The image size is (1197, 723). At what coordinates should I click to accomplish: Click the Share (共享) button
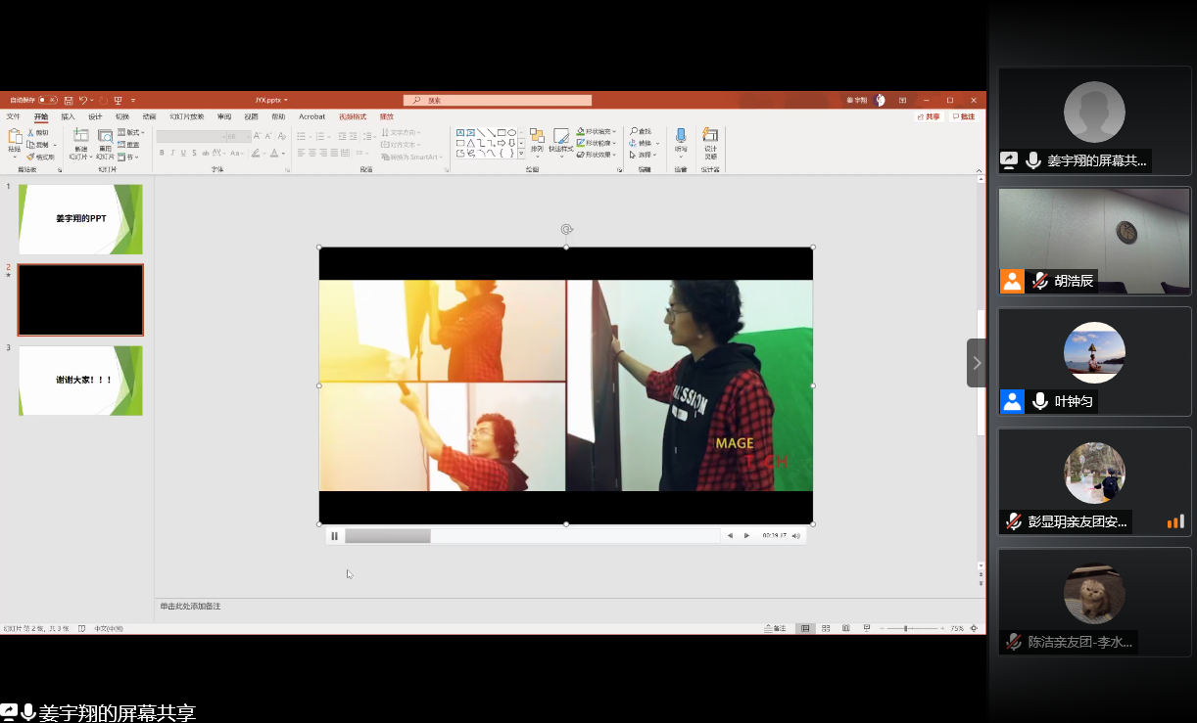[929, 116]
